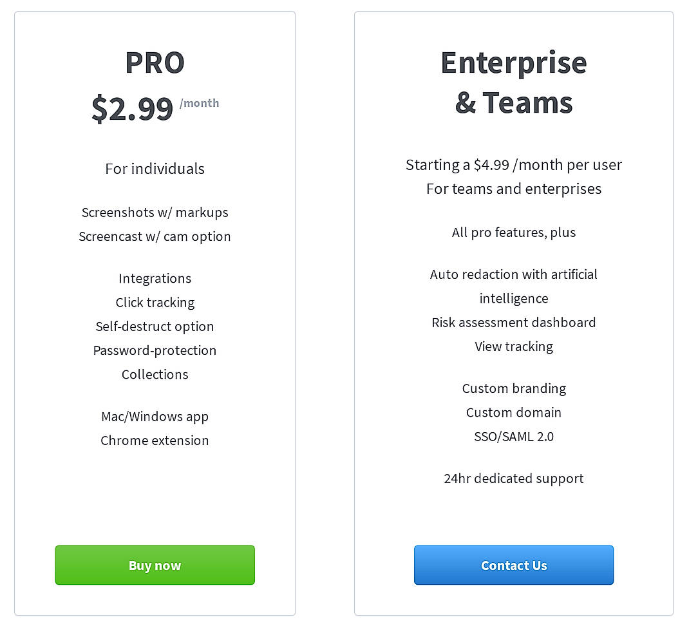
Task: Click the Integrations feature text
Action: [155, 278]
